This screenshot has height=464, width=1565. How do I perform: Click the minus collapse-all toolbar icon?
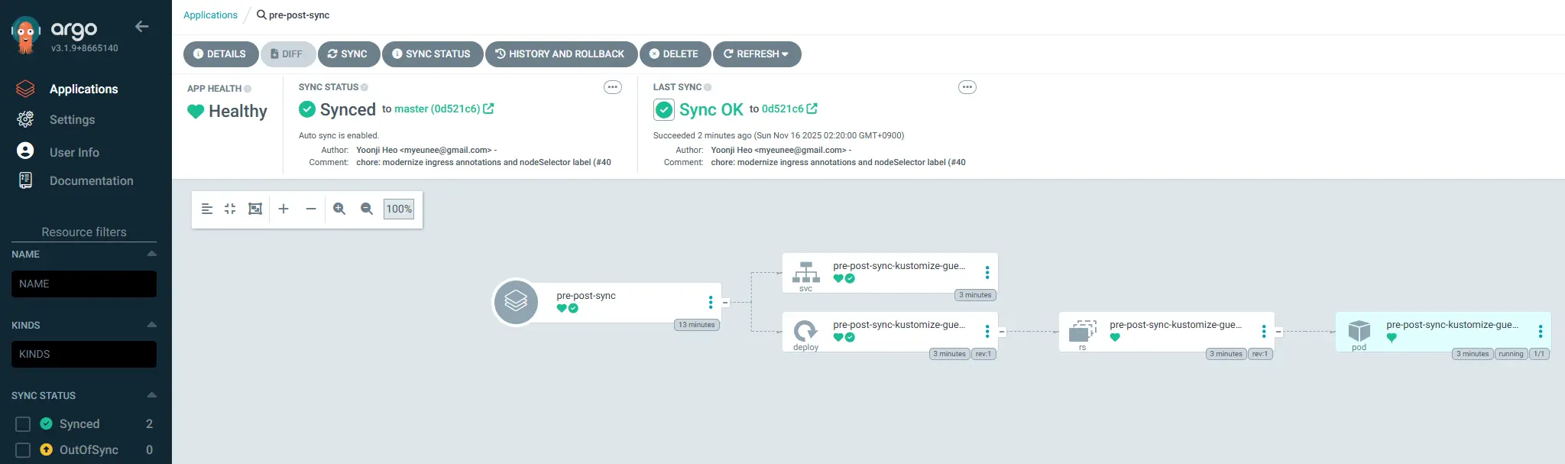pos(311,209)
